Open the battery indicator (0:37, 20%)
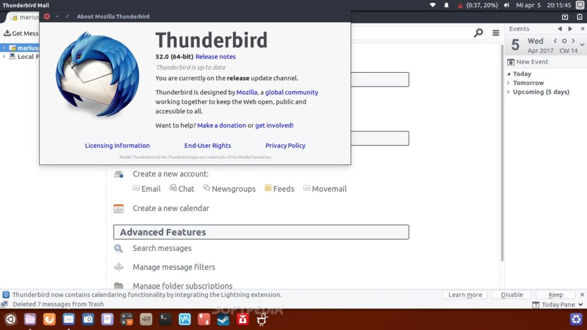Viewport: 587px width, 330px height. point(478,5)
